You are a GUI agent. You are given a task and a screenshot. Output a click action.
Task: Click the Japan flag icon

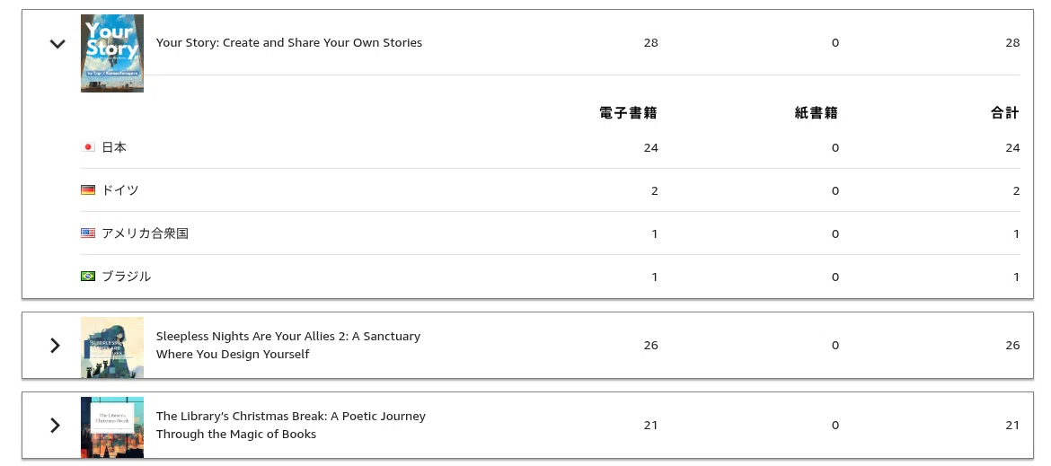coord(88,147)
